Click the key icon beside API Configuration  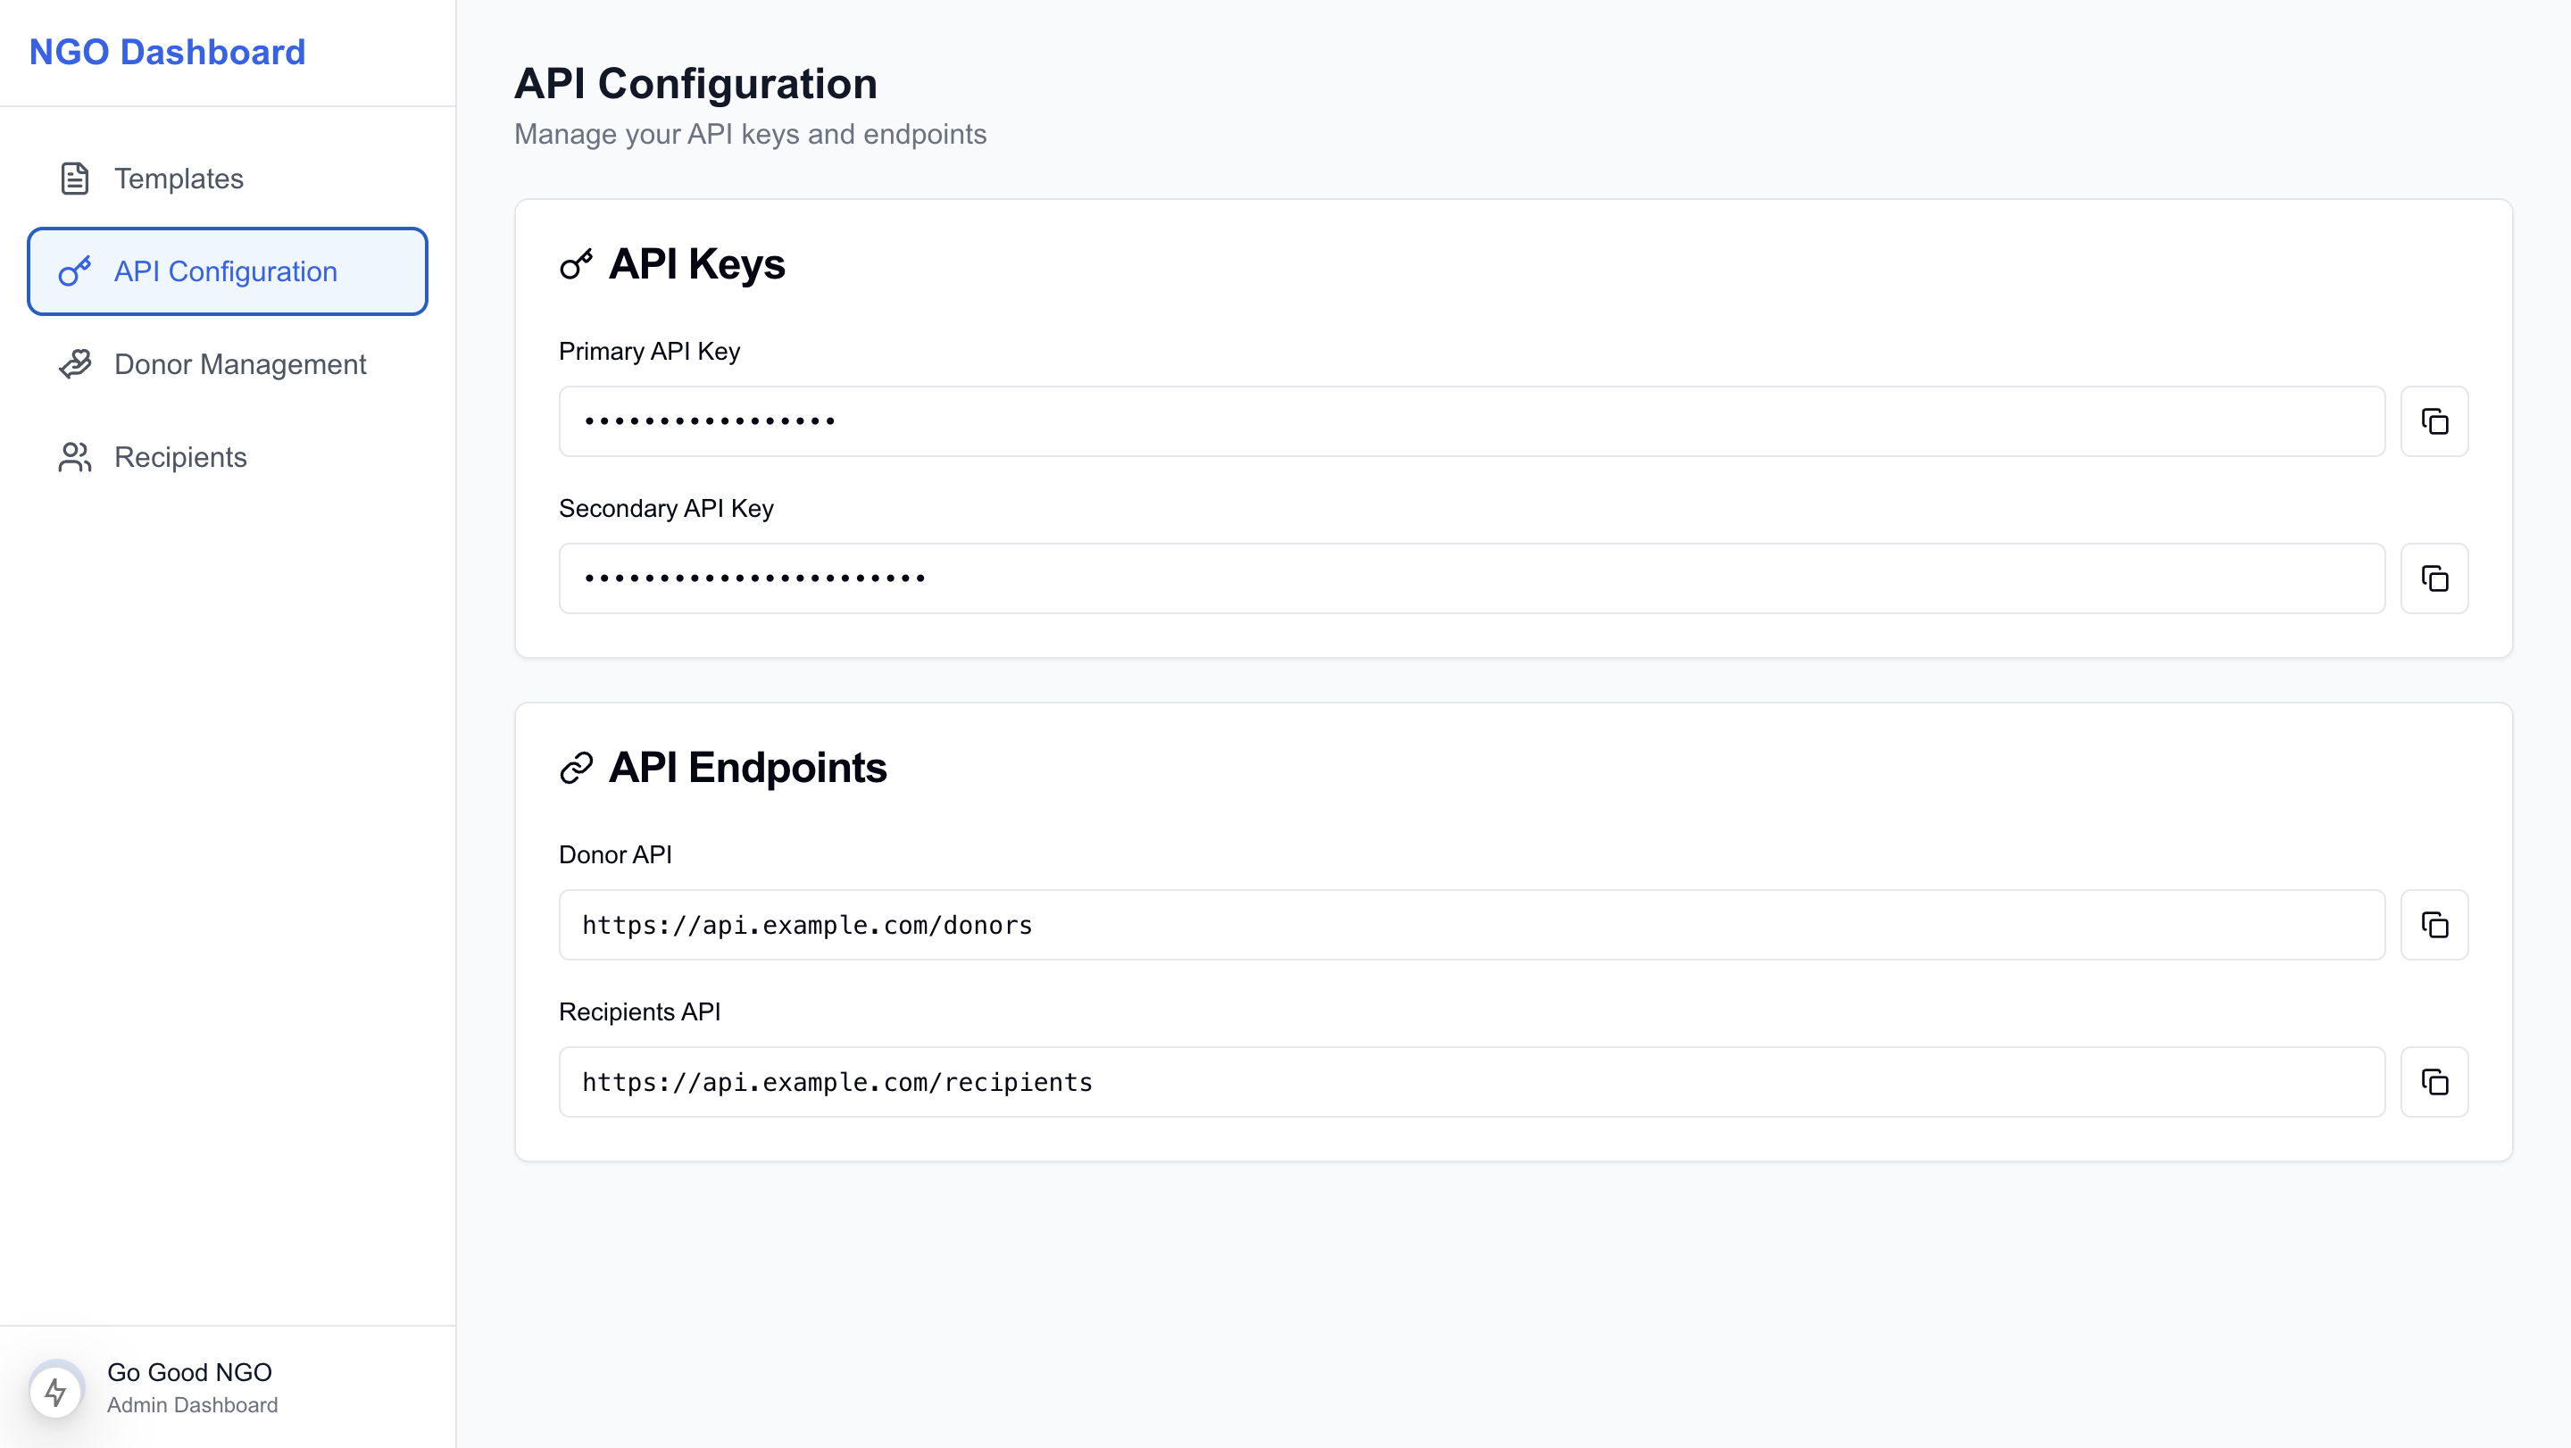coord(75,271)
